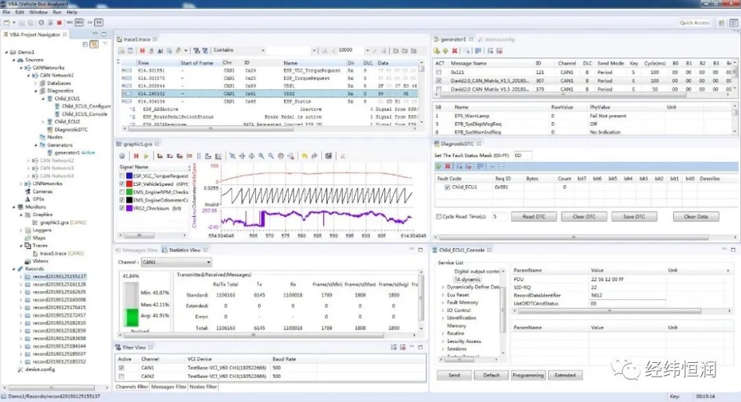
Task: Open the Run menu
Action: pos(56,12)
